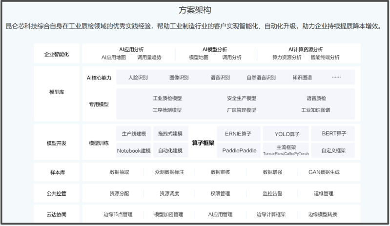Click the 企业智能化 row label

tap(57, 54)
